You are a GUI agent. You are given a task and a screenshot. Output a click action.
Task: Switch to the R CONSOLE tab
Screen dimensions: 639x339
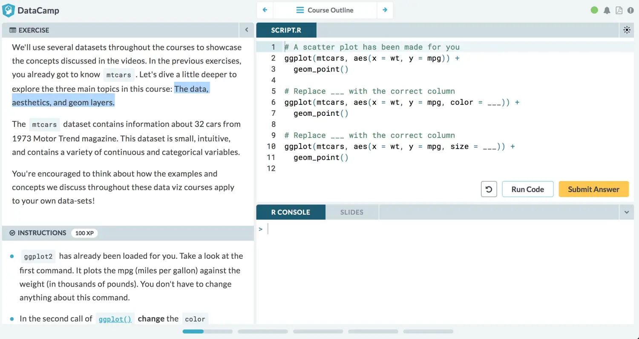(x=291, y=212)
